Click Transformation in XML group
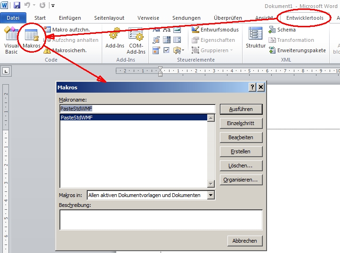Screen dimensions: 340x253 click(x=291, y=40)
